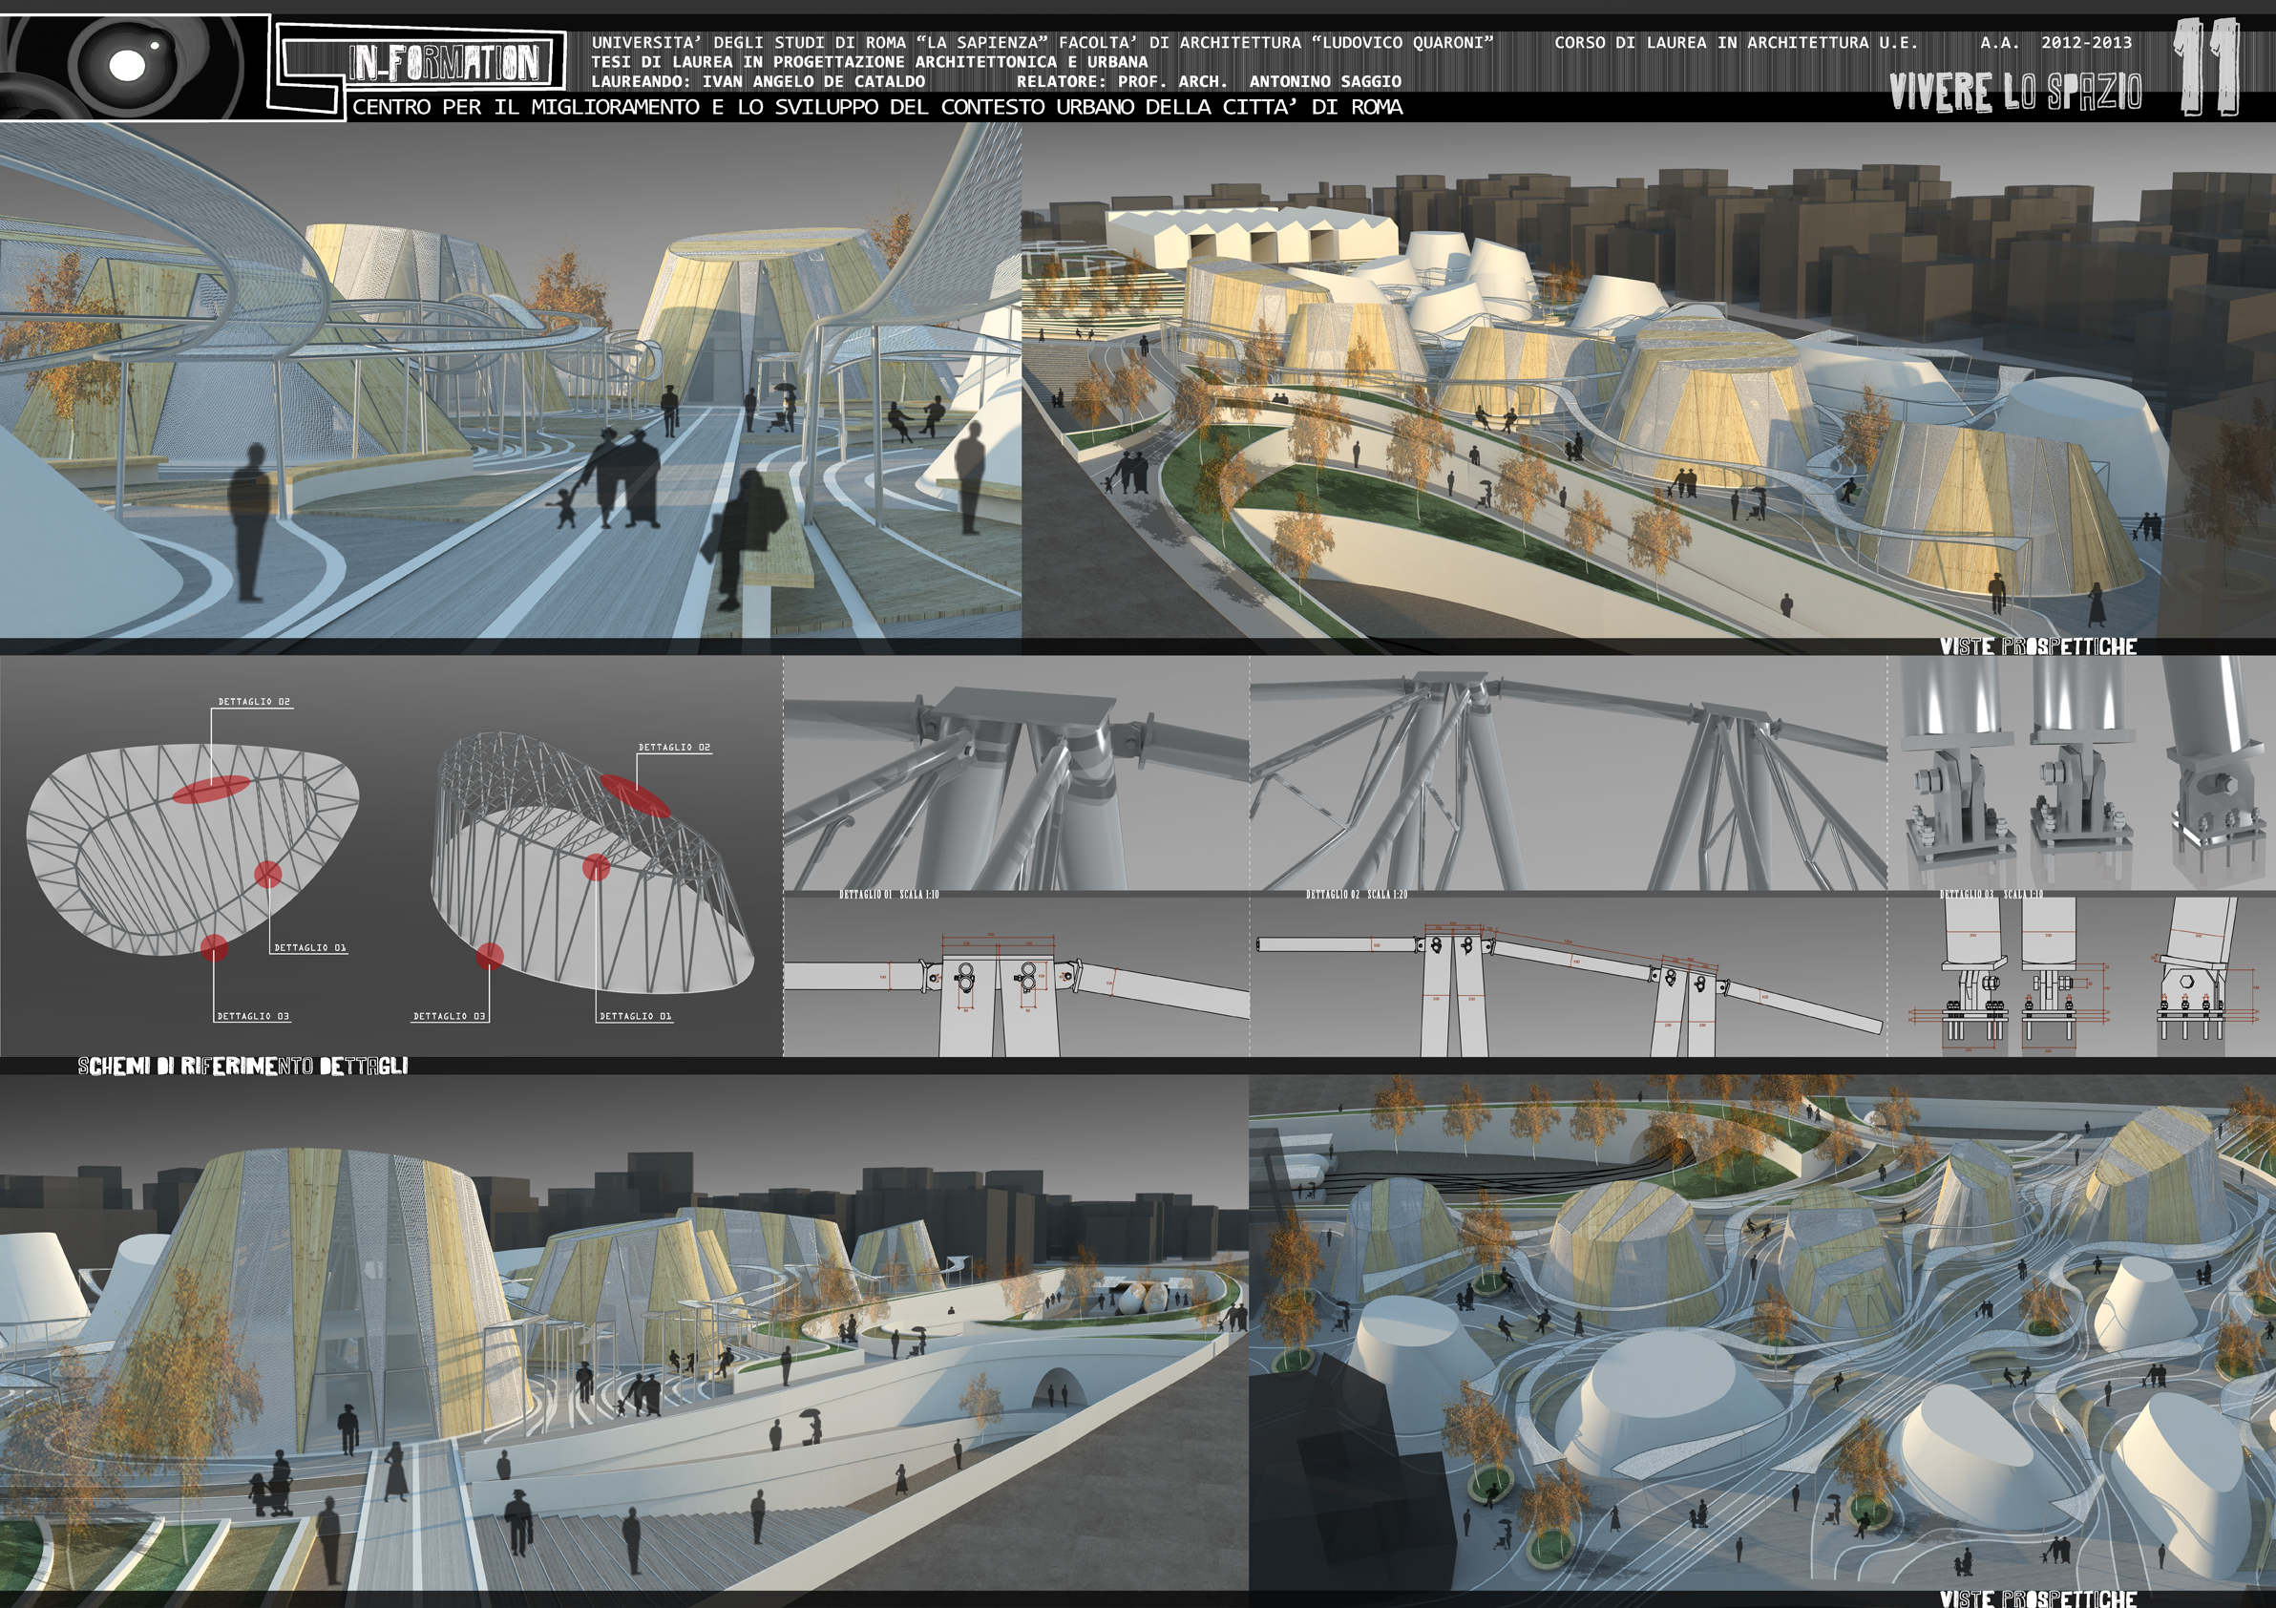Click DETTAGLIO 02 label above right wireframe
Image resolution: width=2276 pixels, height=1608 pixels.
point(674,748)
